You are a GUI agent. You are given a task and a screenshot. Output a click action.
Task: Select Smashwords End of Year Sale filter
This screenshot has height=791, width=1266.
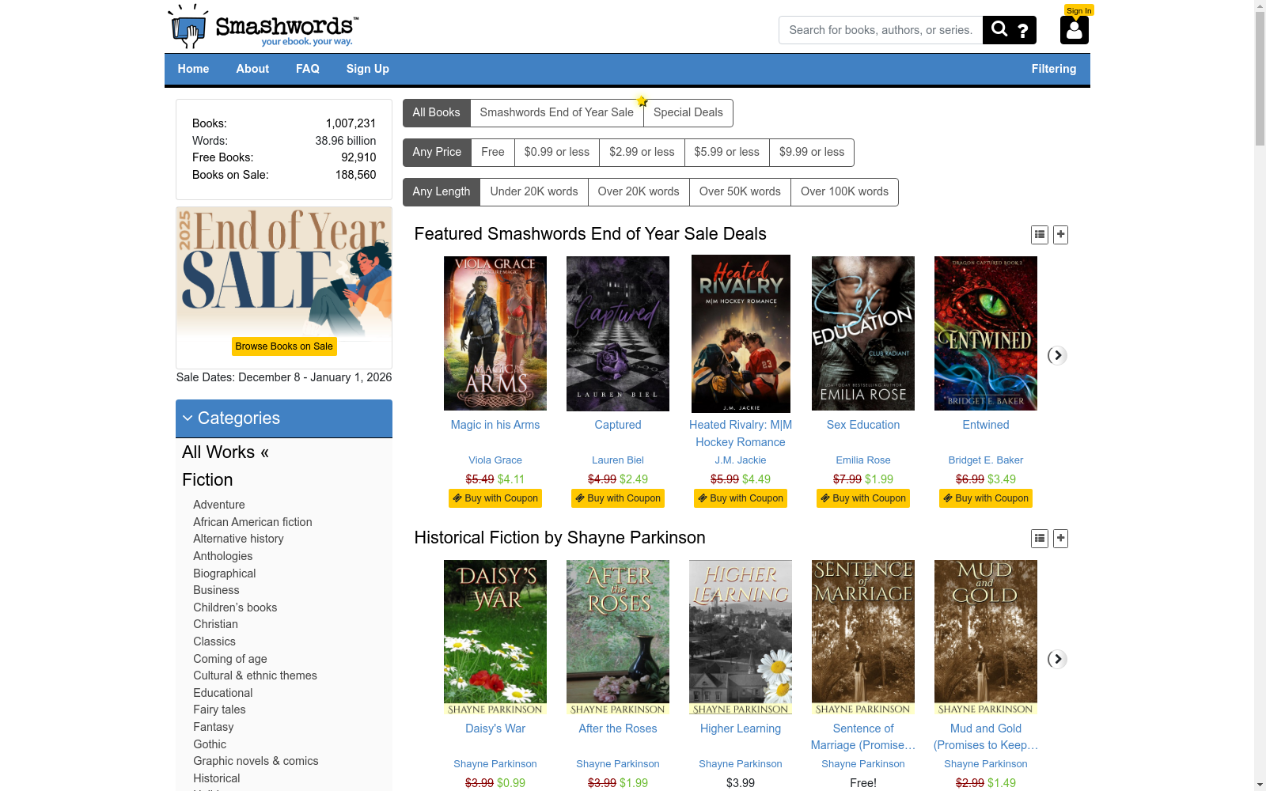pyautogui.click(x=556, y=113)
